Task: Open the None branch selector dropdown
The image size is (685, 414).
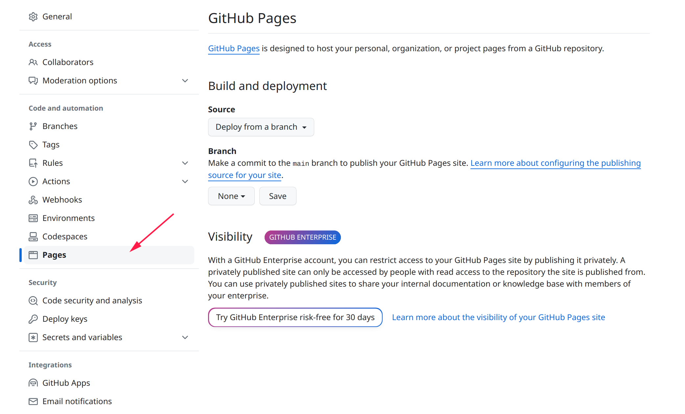Action: pos(231,196)
